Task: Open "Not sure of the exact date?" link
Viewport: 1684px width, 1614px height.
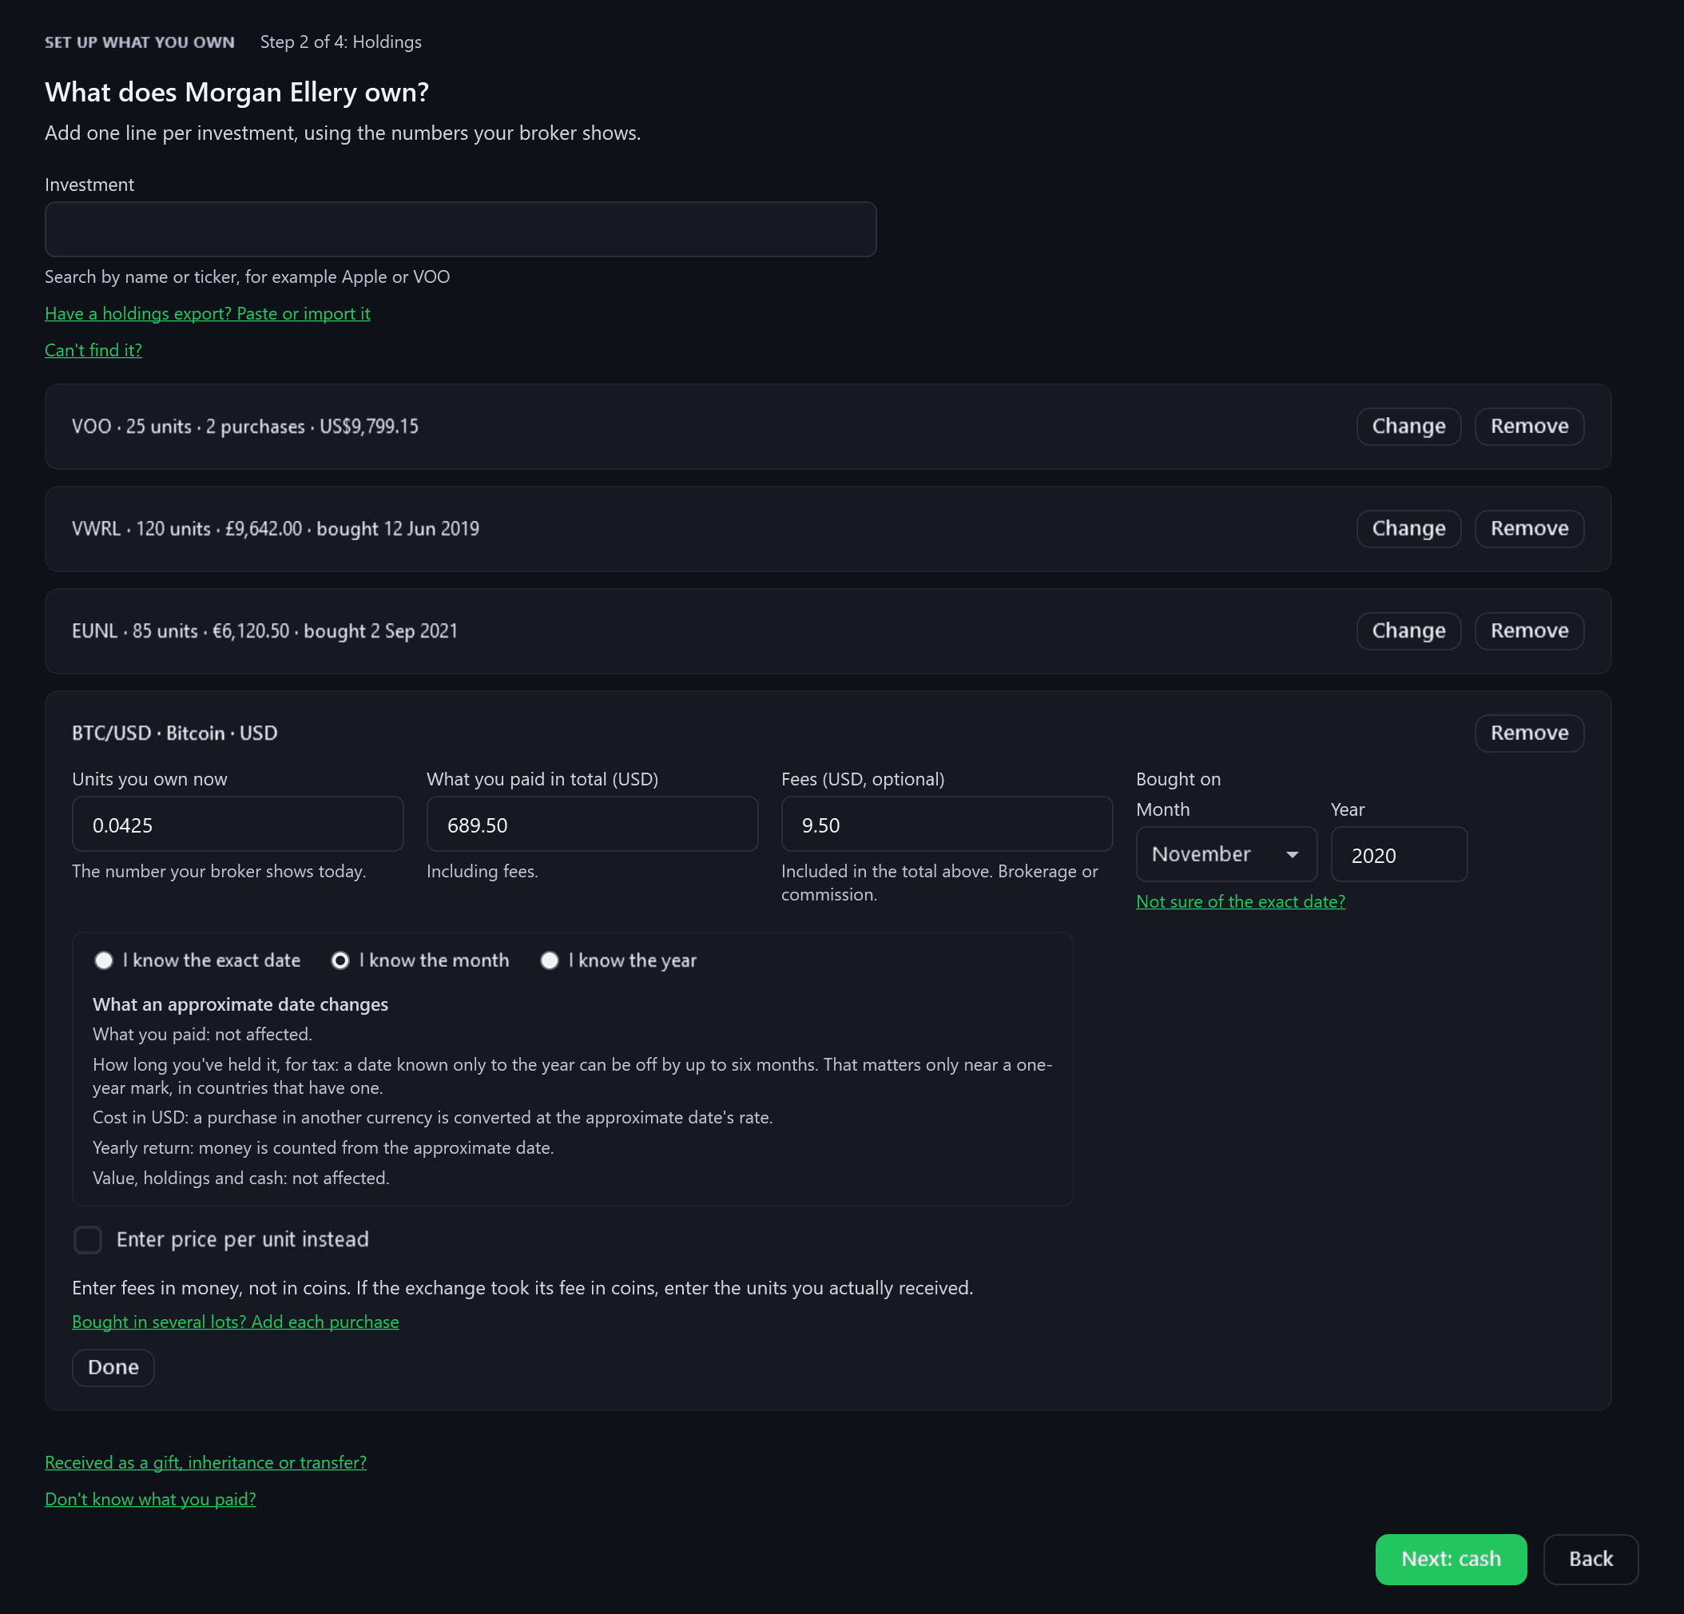Action: (1240, 901)
